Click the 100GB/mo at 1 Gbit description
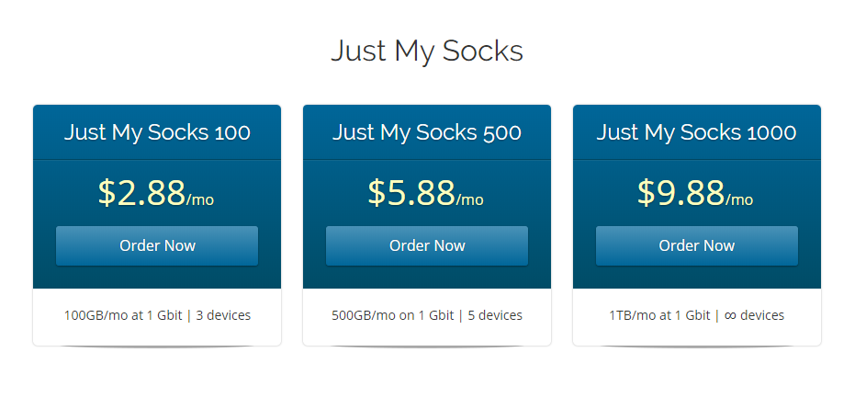This screenshot has height=409, width=866. point(123,315)
